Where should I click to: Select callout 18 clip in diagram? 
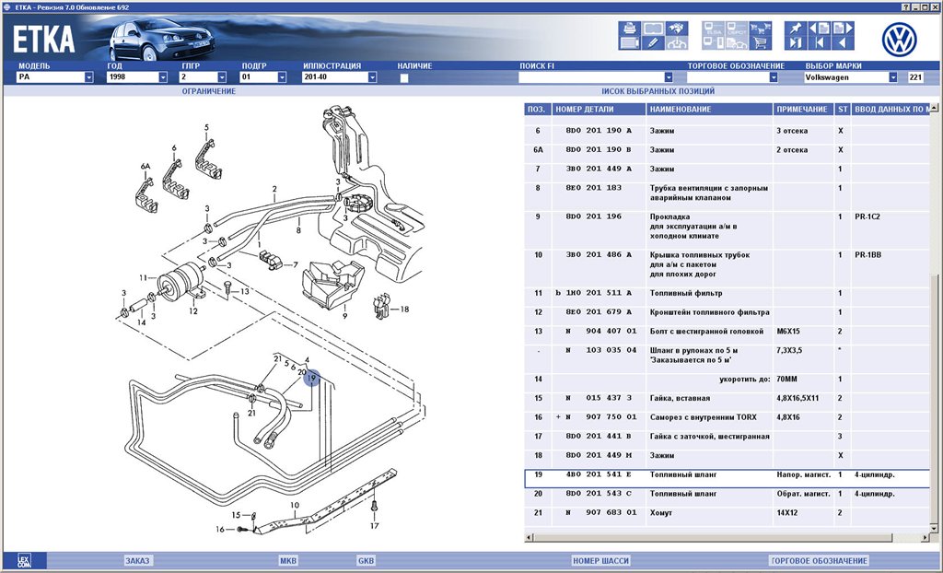[x=404, y=310]
